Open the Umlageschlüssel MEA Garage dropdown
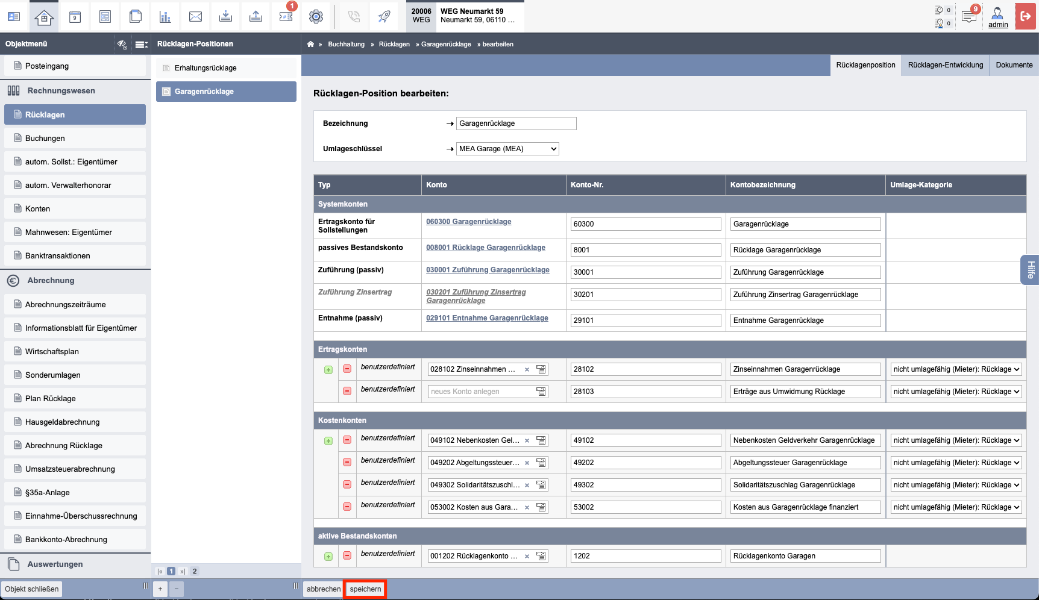This screenshot has height=600, width=1039. [x=507, y=149]
